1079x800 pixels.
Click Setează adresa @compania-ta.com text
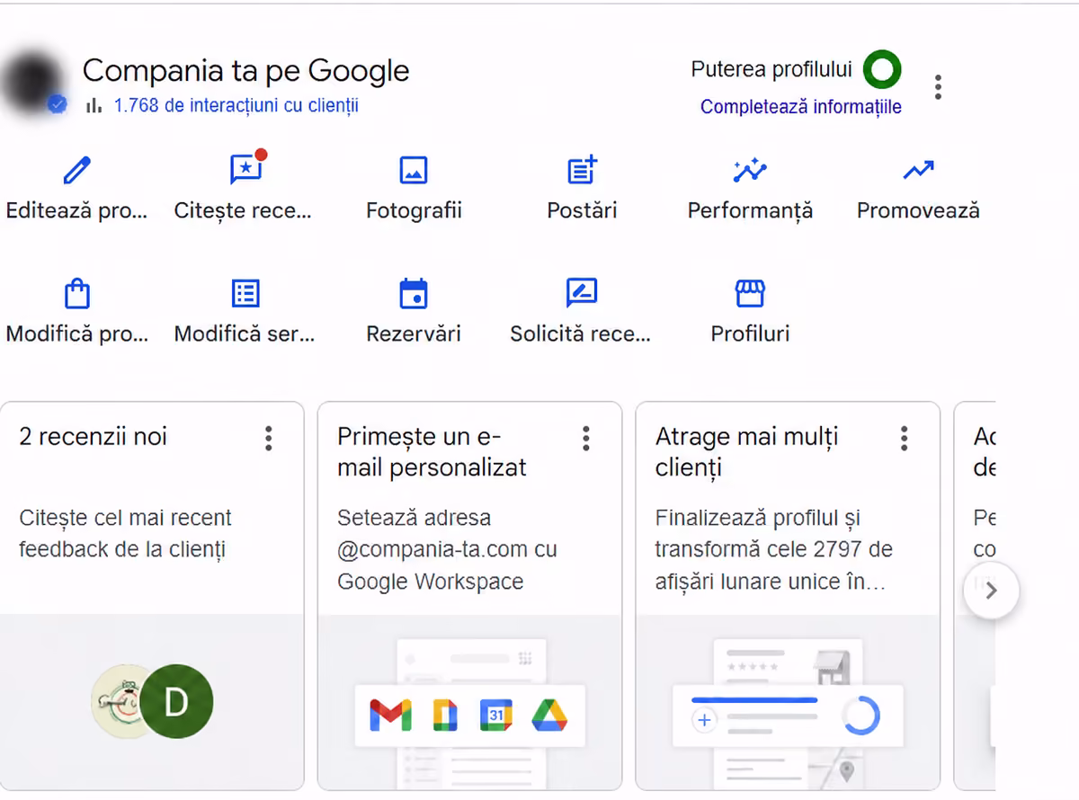[x=447, y=549]
